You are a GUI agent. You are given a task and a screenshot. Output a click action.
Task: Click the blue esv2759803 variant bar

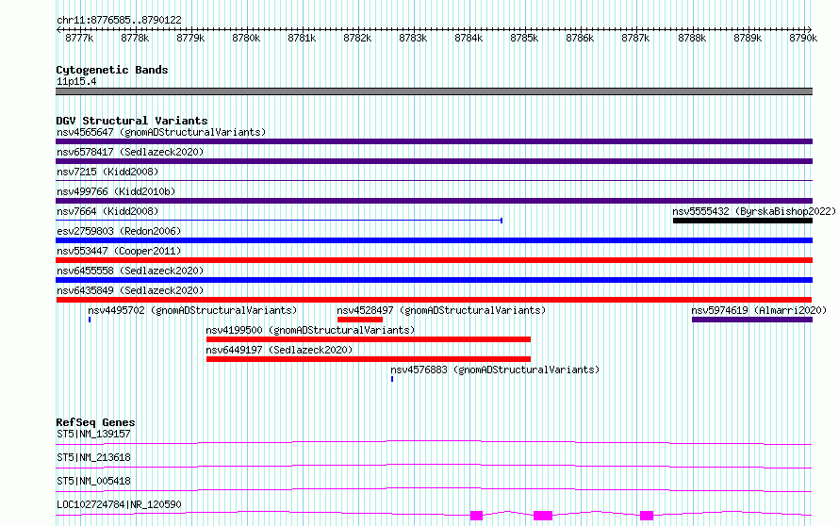[x=434, y=240]
